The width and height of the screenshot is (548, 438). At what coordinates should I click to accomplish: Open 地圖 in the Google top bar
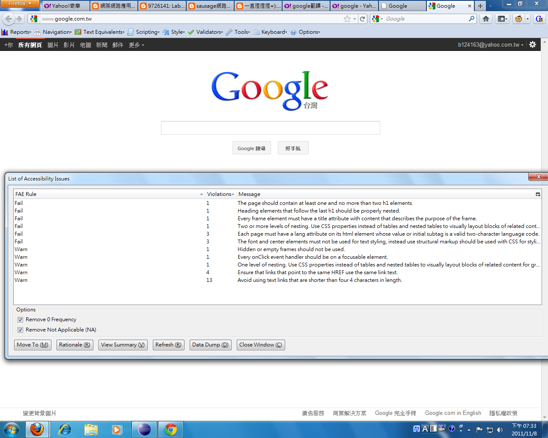pyautogui.click(x=86, y=45)
